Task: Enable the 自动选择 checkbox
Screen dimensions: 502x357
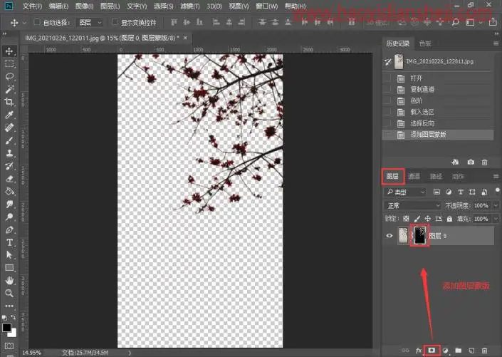Action: (x=37, y=22)
